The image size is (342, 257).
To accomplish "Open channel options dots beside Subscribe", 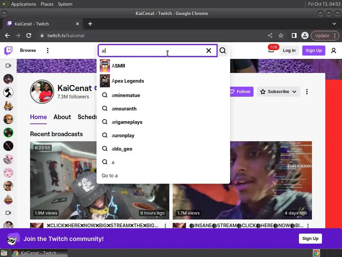I will click(307, 92).
